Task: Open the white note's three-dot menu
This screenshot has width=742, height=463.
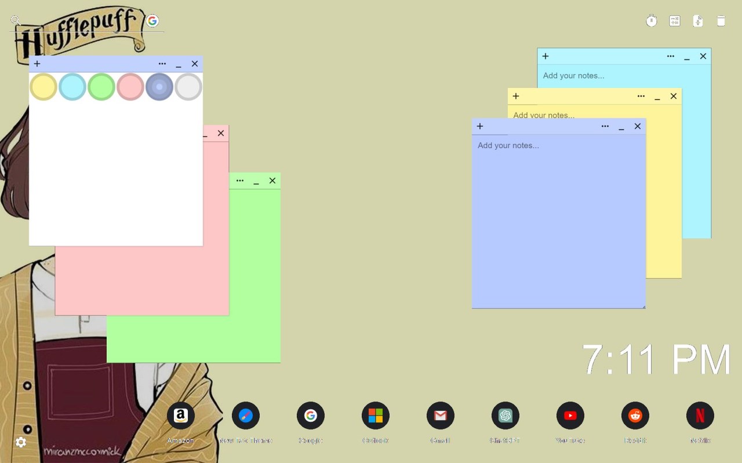Action: [x=162, y=64]
